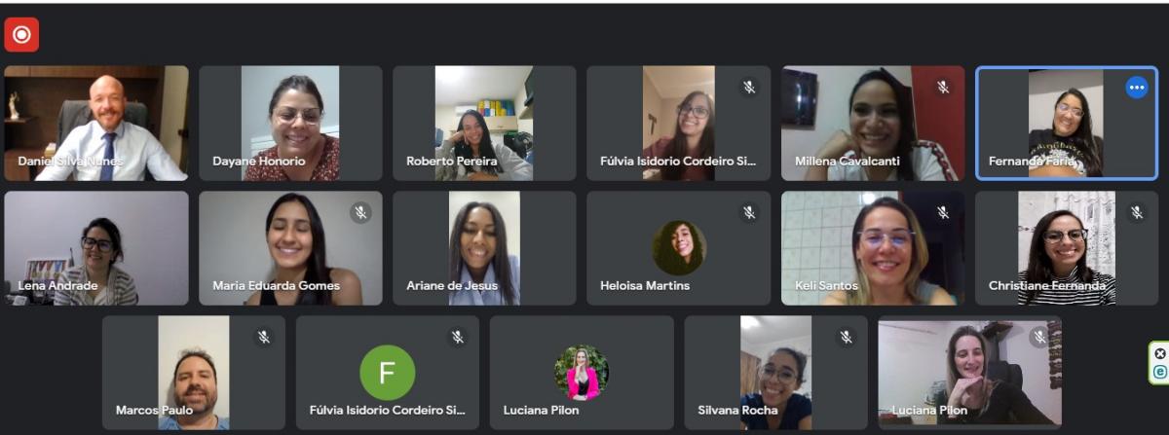Image resolution: width=1169 pixels, height=435 pixels.
Task: Click muted mic icon on Millena Cavalcanti's tile
Action: tap(943, 88)
